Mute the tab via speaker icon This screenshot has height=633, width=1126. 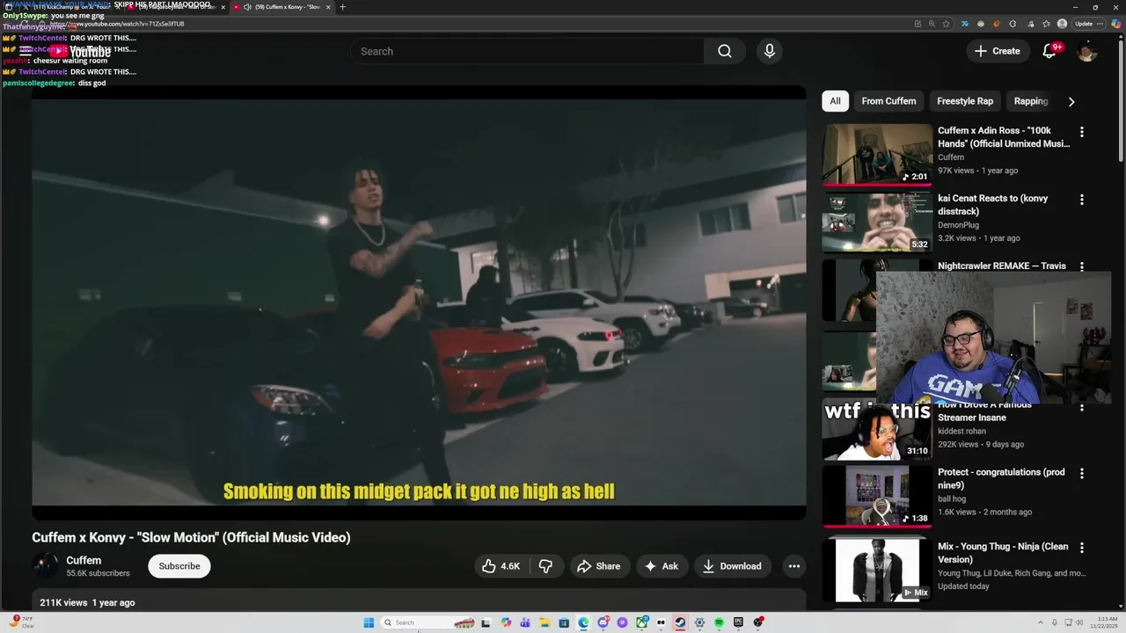(247, 7)
